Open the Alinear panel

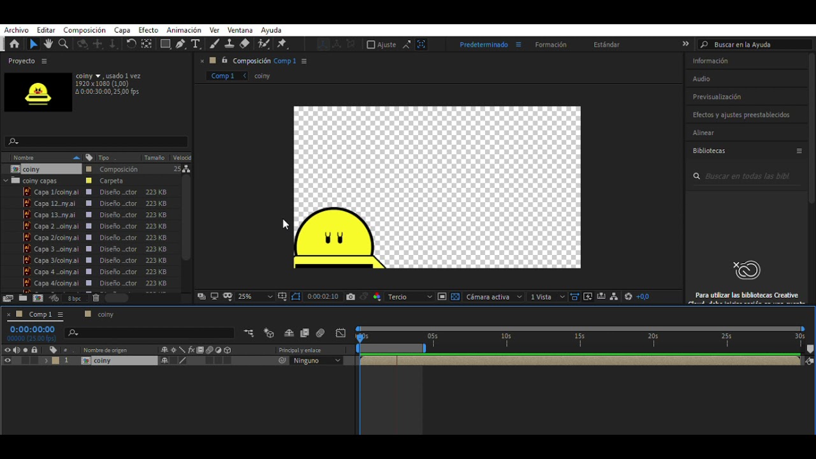(x=703, y=133)
